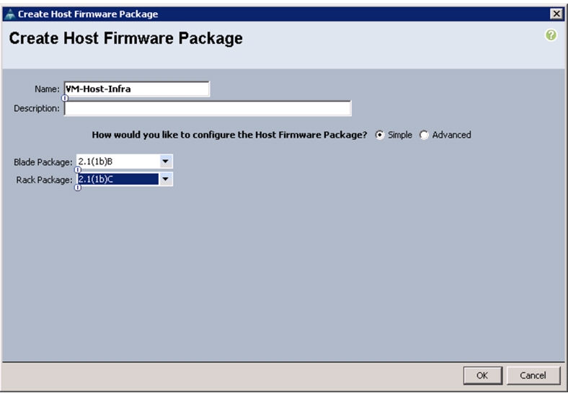The width and height of the screenshot is (568, 406).
Task: Click into the empty Description field
Action: 208,108
